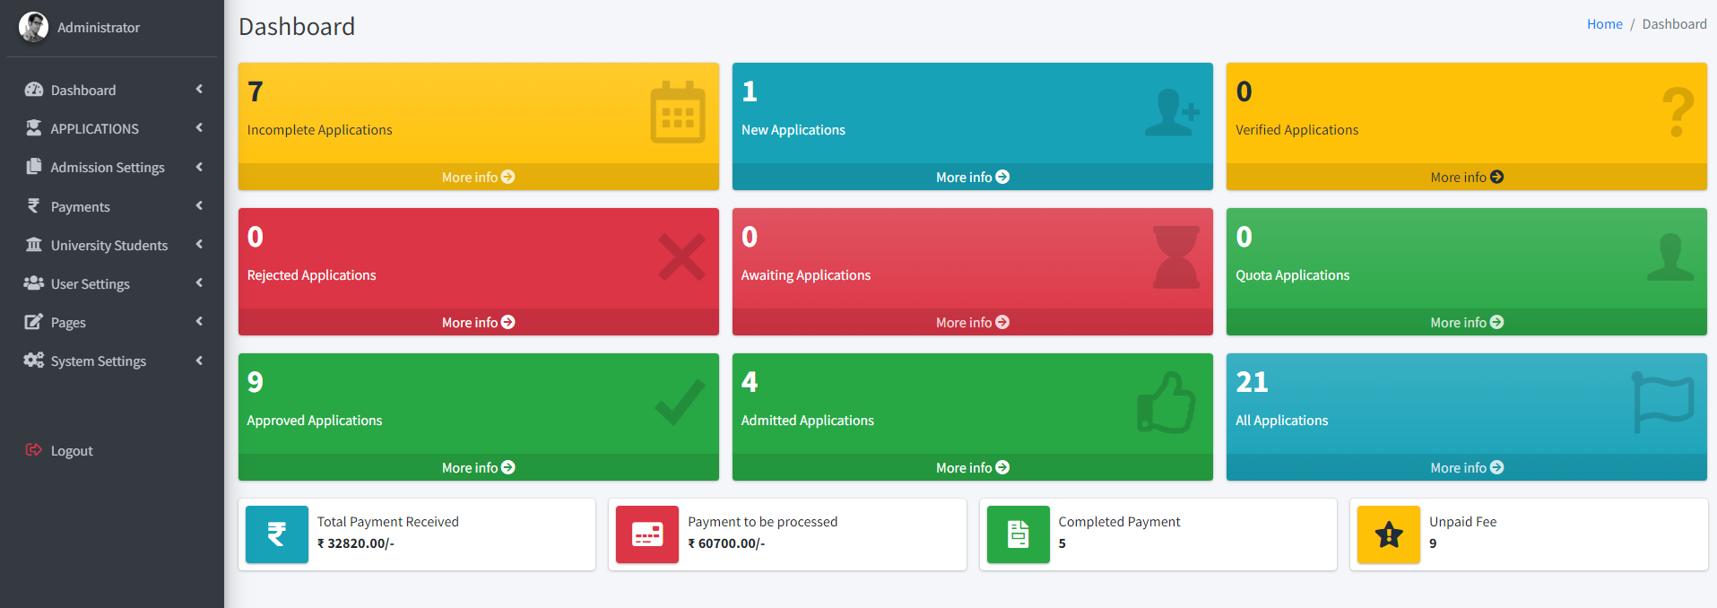Expand the Admission Settings chevron

(x=199, y=166)
